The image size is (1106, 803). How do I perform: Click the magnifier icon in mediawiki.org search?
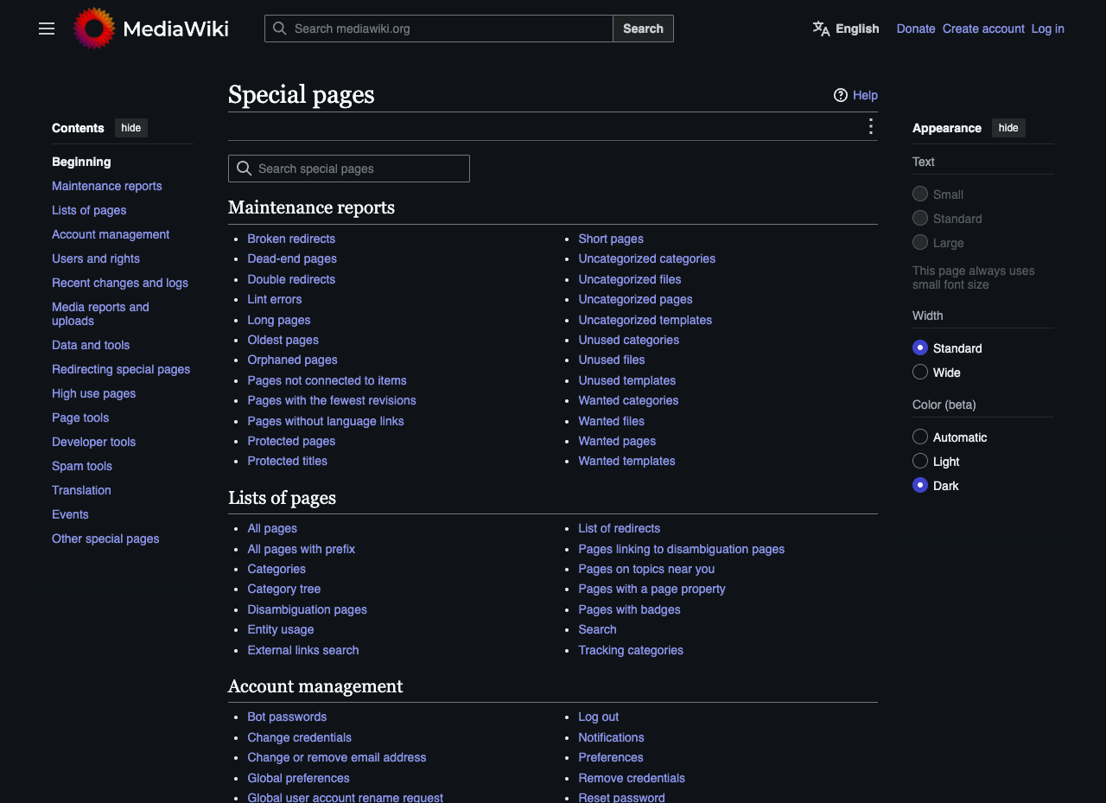point(280,29)
